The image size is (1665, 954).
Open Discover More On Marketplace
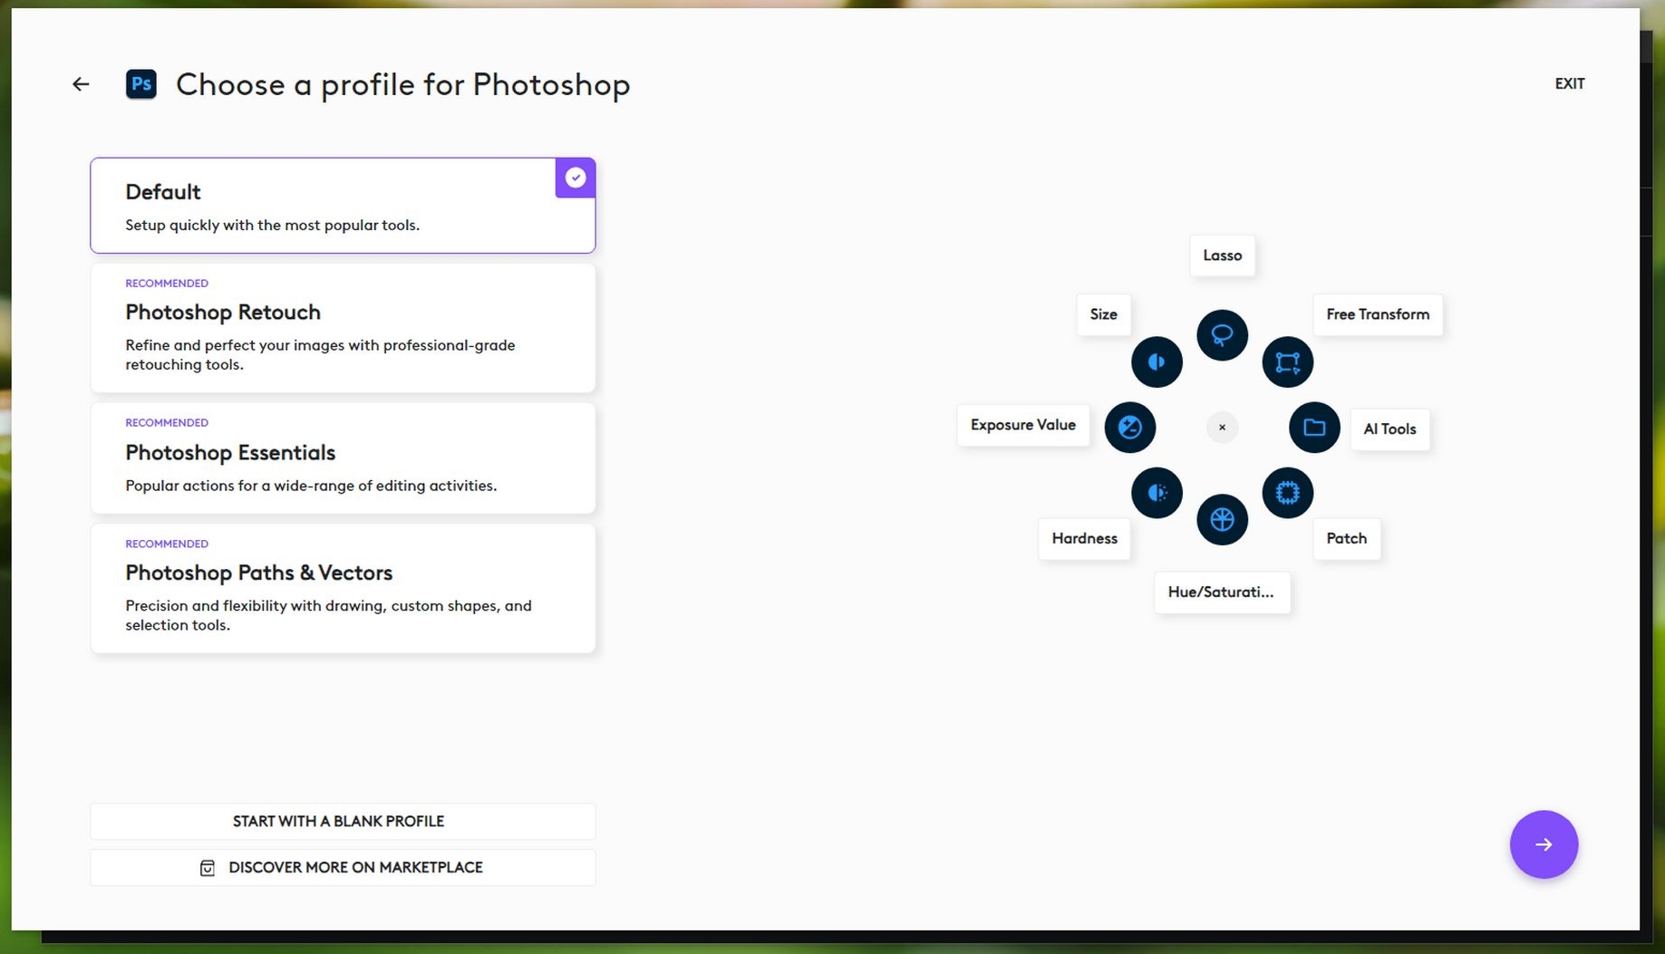(343, 868)
